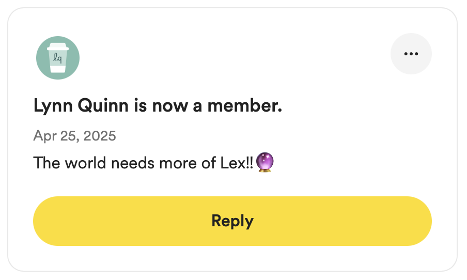Click the yellow Reply button
Screen dimensions: 467x280
click(232, 221)
